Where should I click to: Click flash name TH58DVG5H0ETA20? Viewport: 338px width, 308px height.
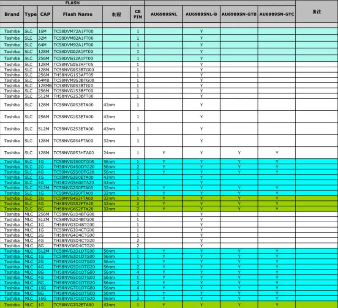pos(74,183)
